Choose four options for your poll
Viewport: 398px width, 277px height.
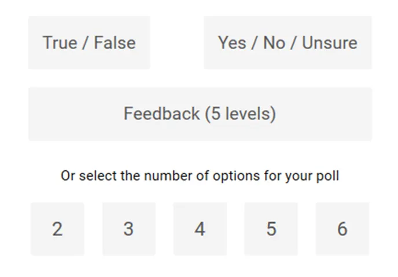[200, 229]
